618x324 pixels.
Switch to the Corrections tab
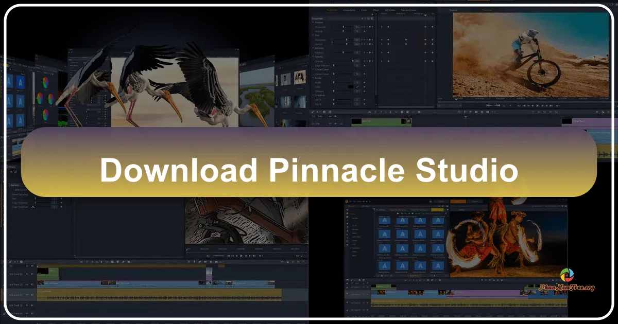point(349,10)
